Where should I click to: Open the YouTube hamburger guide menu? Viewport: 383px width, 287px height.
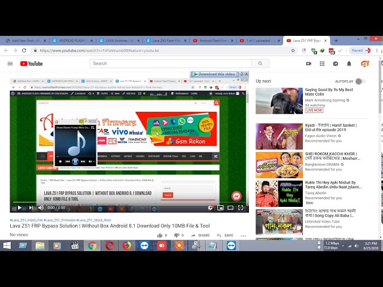coord(10,64)
